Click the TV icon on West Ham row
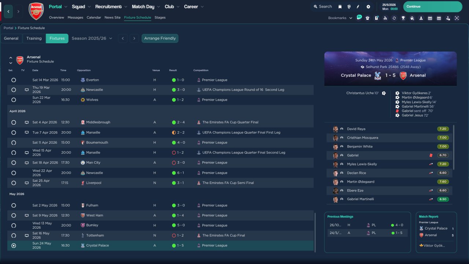The height and width of the screenshot is (264, 469). tap(27, 215)
